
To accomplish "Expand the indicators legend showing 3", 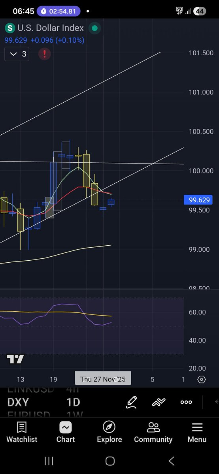I will pos(18,54).
